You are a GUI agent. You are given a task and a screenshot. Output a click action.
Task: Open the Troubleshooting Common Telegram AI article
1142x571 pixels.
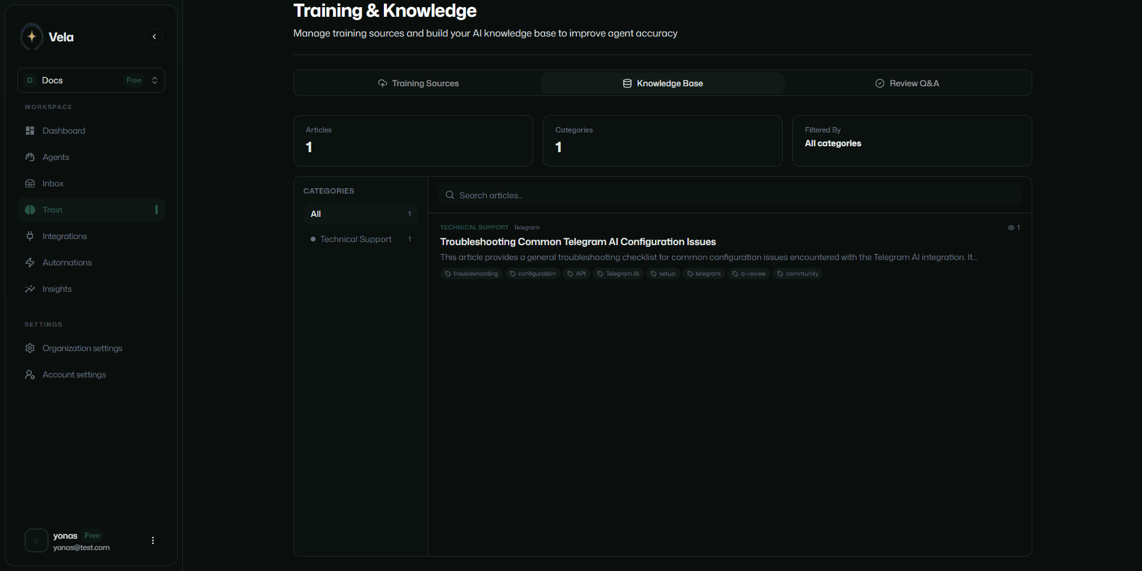tap(578, 242)
